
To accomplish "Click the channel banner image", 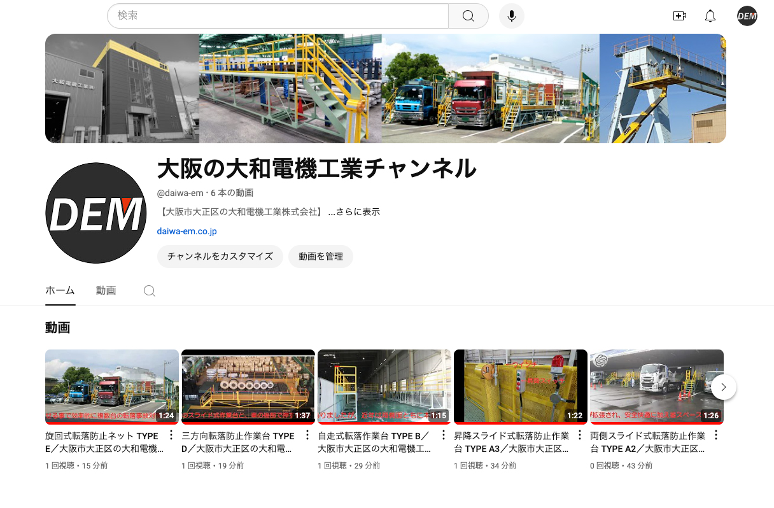I will coord(386,88).
